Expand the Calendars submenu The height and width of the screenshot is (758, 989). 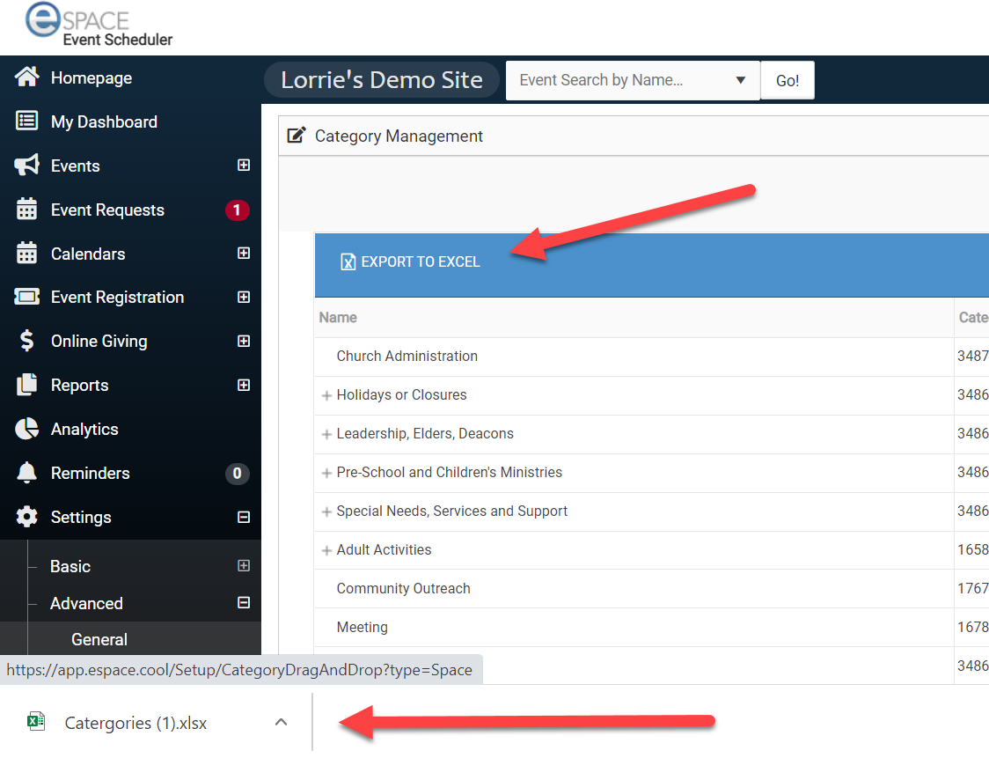(244, 254)
